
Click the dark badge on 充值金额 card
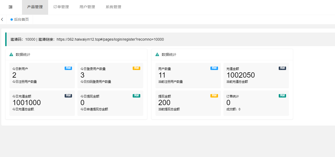point(282,68)
